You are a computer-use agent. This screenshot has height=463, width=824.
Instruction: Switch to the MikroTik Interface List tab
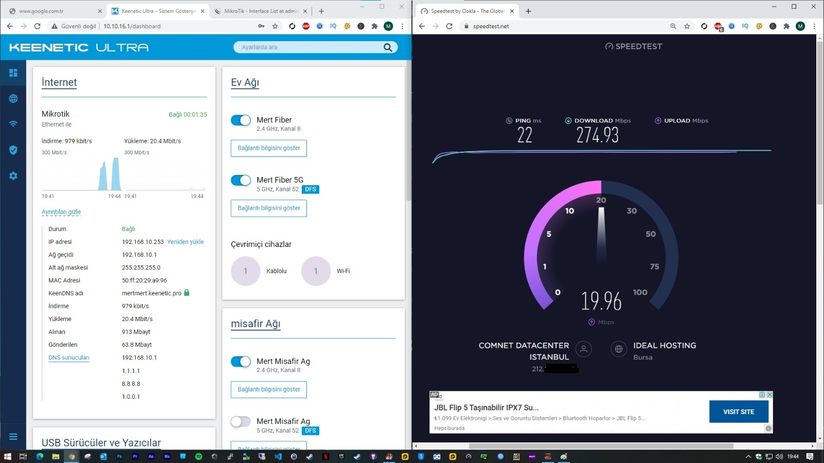coord(261,11)
